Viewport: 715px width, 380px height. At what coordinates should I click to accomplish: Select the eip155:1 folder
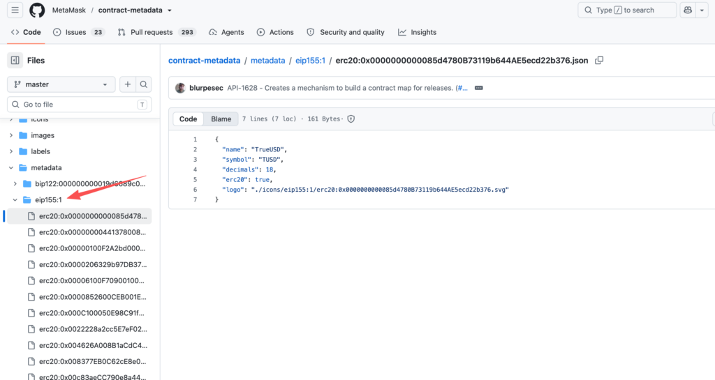click(48, 200)
